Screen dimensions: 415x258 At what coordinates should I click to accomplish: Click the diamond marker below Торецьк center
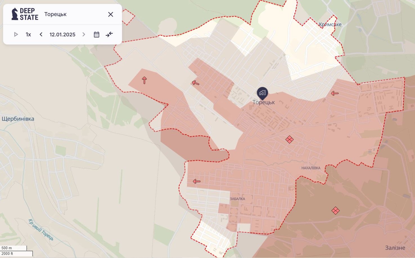point(289,139)
